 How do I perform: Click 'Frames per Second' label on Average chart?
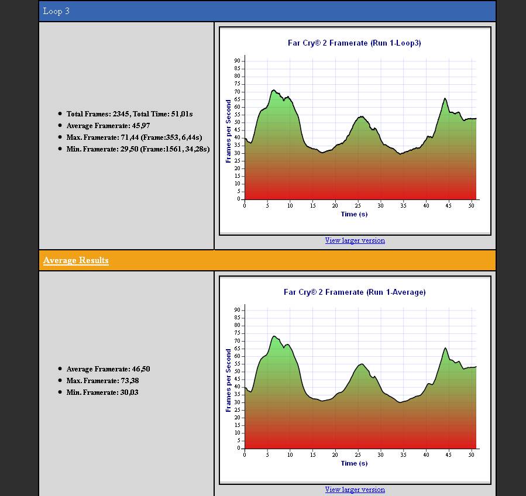pos(228,380)
